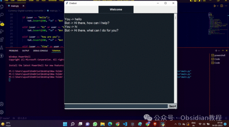Open the File menu in VS Code

[6, 1]
